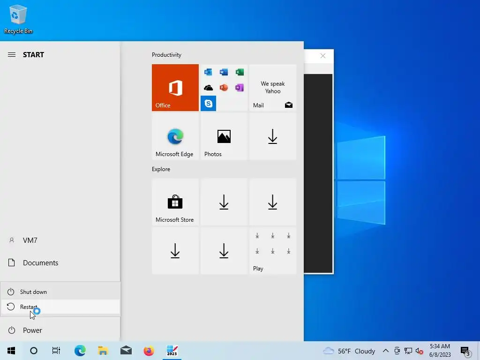480x360 pixels.
Task: Open the Mail tile with Yahoo text
Action: (x=273, y=88)
